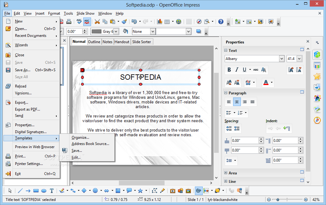Select the Symbol Shapes smiley tool

click(x=95, y=190)
